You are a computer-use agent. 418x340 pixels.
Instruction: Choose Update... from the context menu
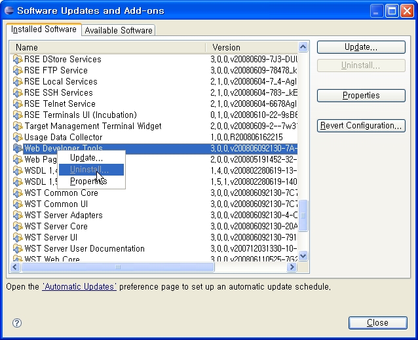(91, 158)
